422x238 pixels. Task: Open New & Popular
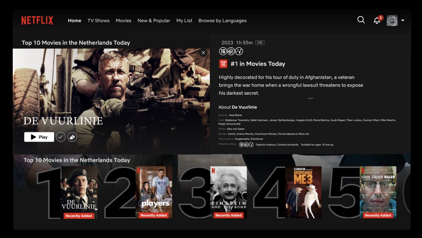click(154, 21)
